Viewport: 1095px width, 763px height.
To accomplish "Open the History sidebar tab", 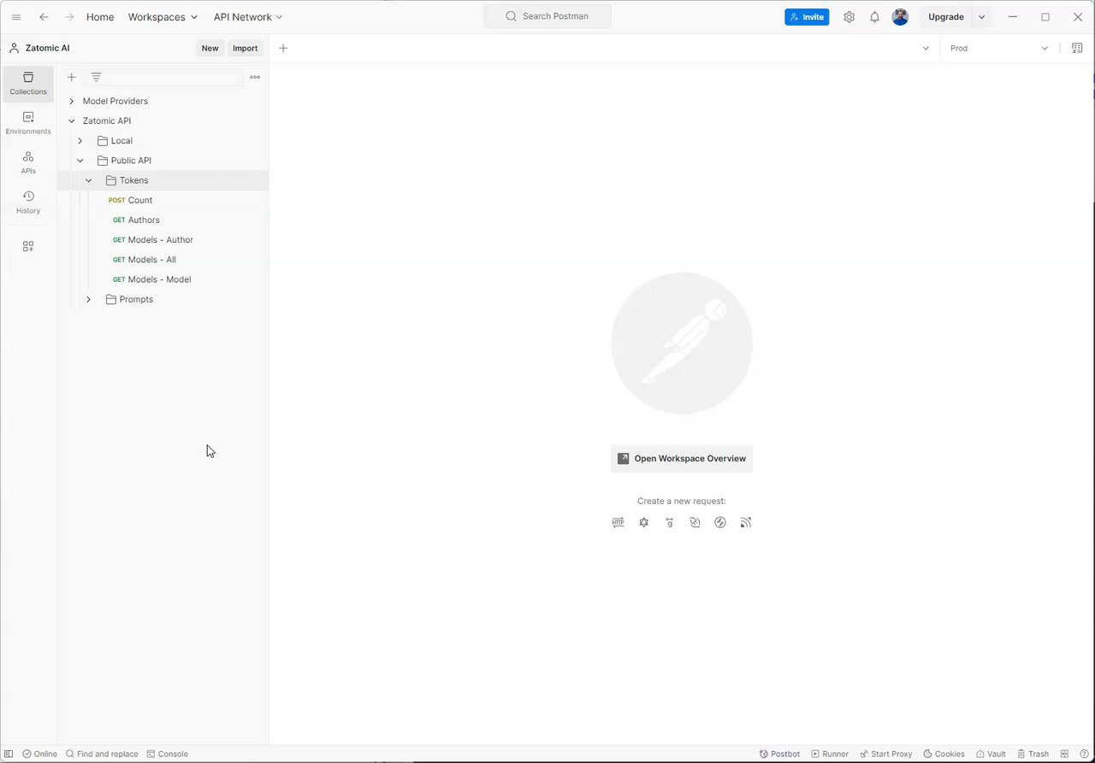I will tap(28, 202).
